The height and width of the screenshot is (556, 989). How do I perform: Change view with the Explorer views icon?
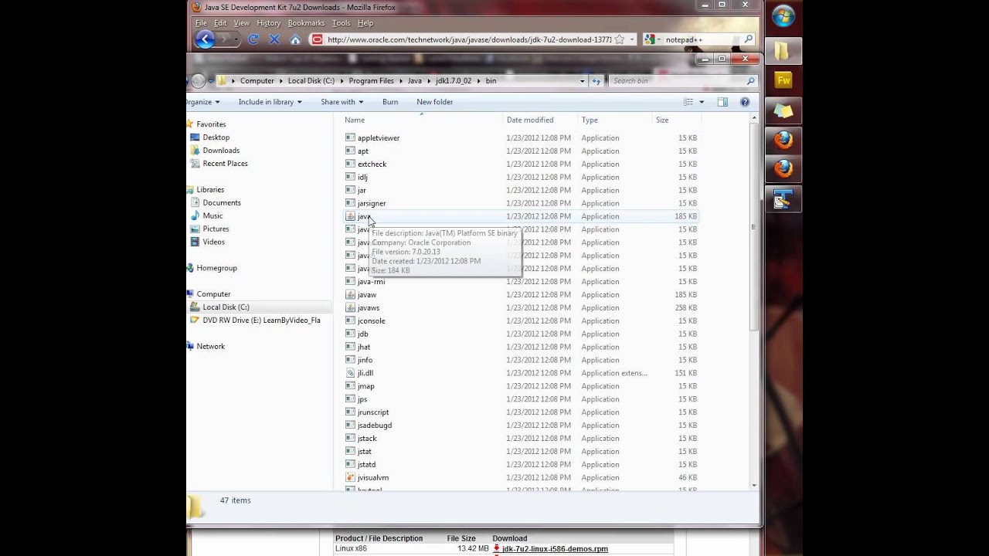pyautogui.click(x=688, y=102)
